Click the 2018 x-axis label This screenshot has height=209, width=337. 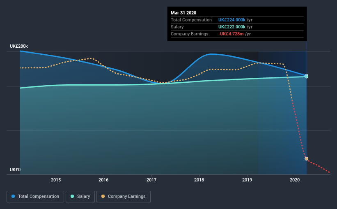(x=199, y=180)
